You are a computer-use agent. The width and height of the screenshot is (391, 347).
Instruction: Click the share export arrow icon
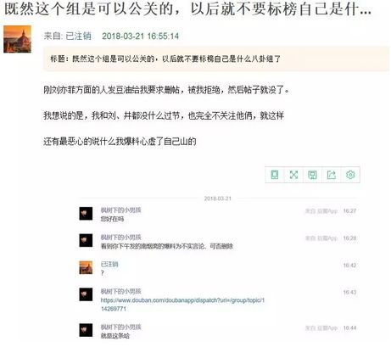[x=332, y=175]
